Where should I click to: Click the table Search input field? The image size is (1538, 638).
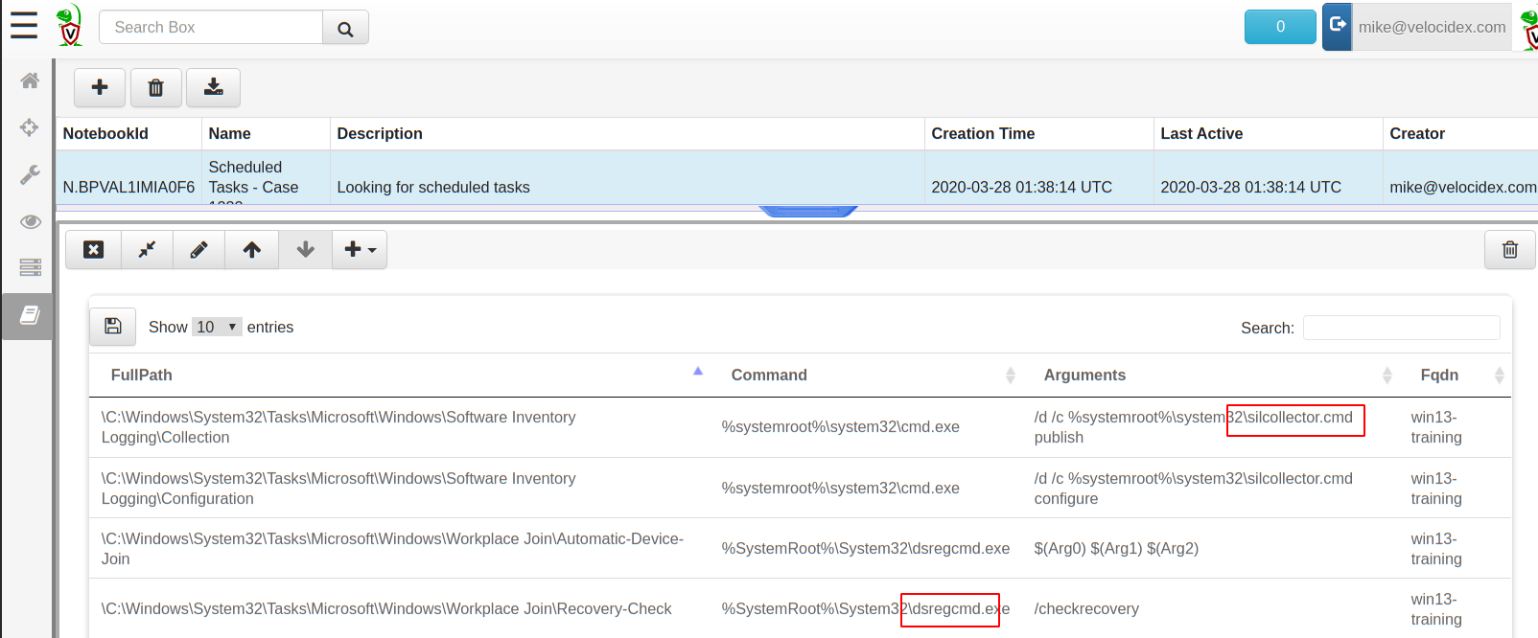tap(1401, 328)
